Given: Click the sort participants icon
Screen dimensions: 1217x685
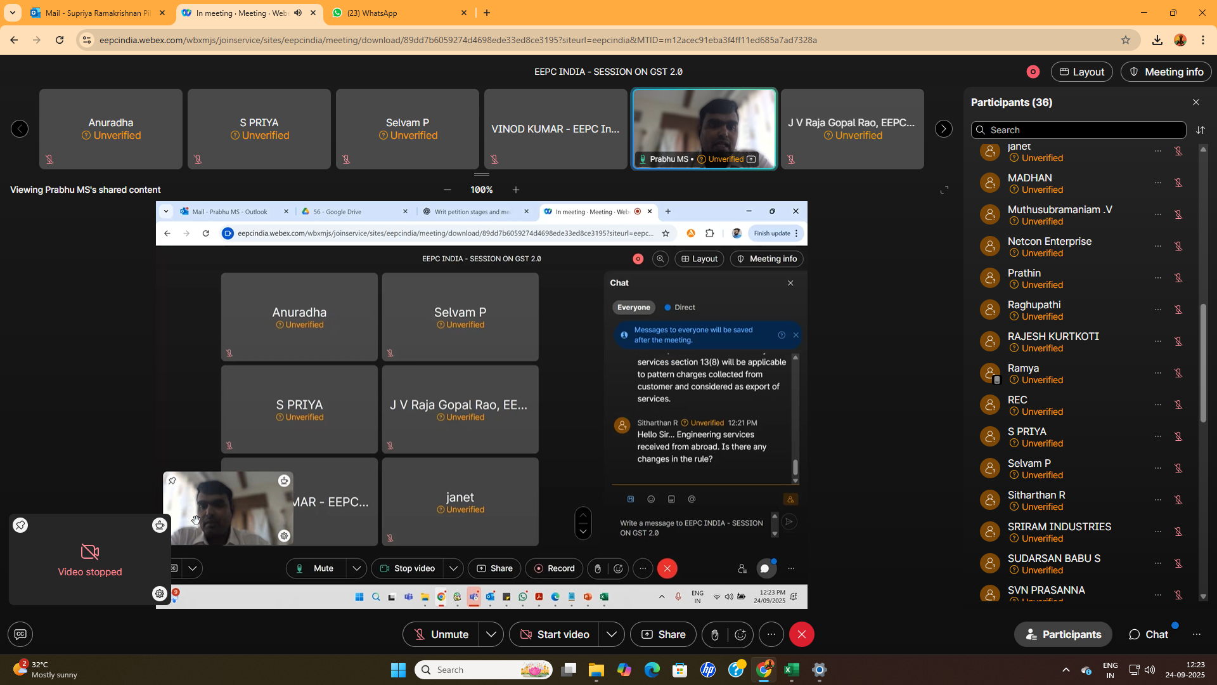Looking at the screenshot, I should coord(1201,130).
